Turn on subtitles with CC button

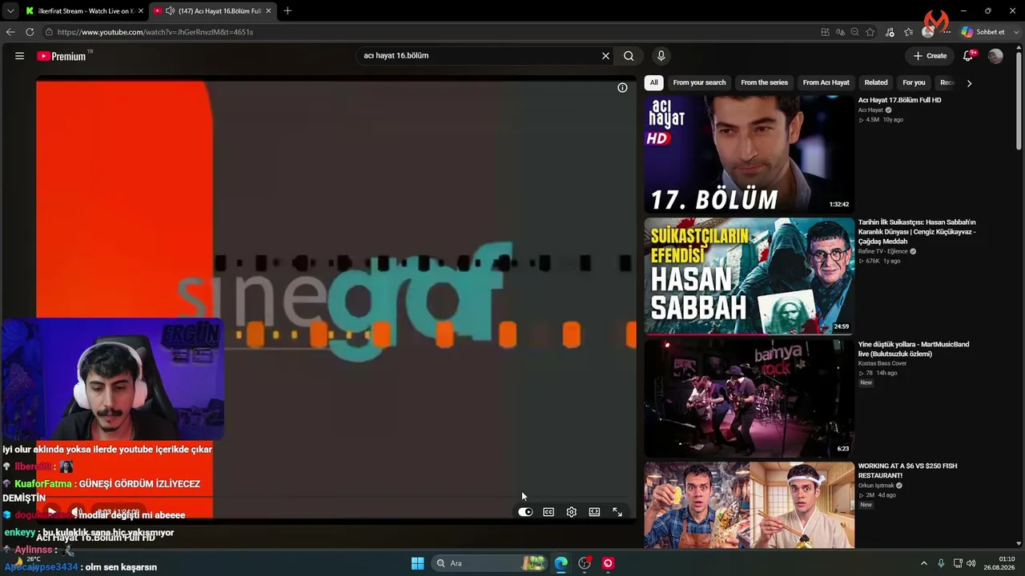point(549,512)
